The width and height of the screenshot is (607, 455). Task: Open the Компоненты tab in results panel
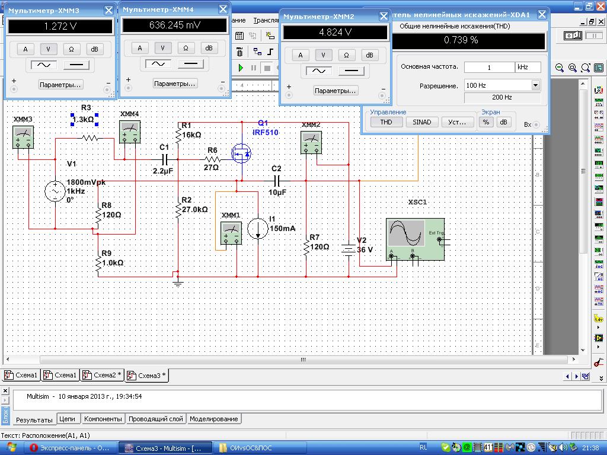click(103, 419)
